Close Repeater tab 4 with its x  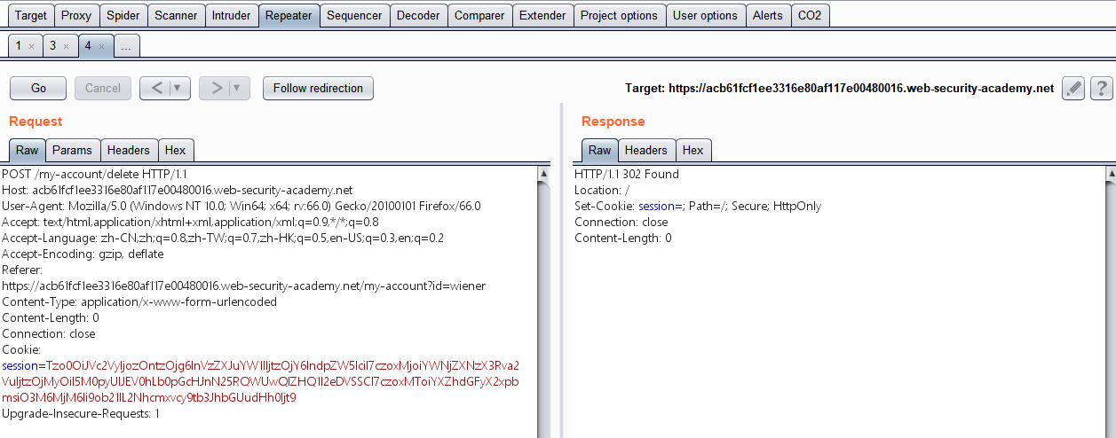pyautogui.click(x=101, y=46)
